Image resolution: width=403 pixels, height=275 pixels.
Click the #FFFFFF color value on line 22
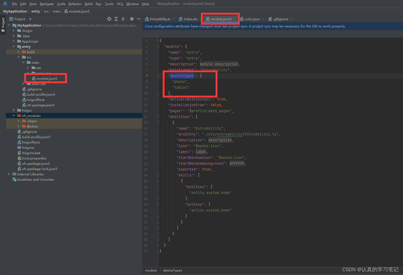(237, 163)
